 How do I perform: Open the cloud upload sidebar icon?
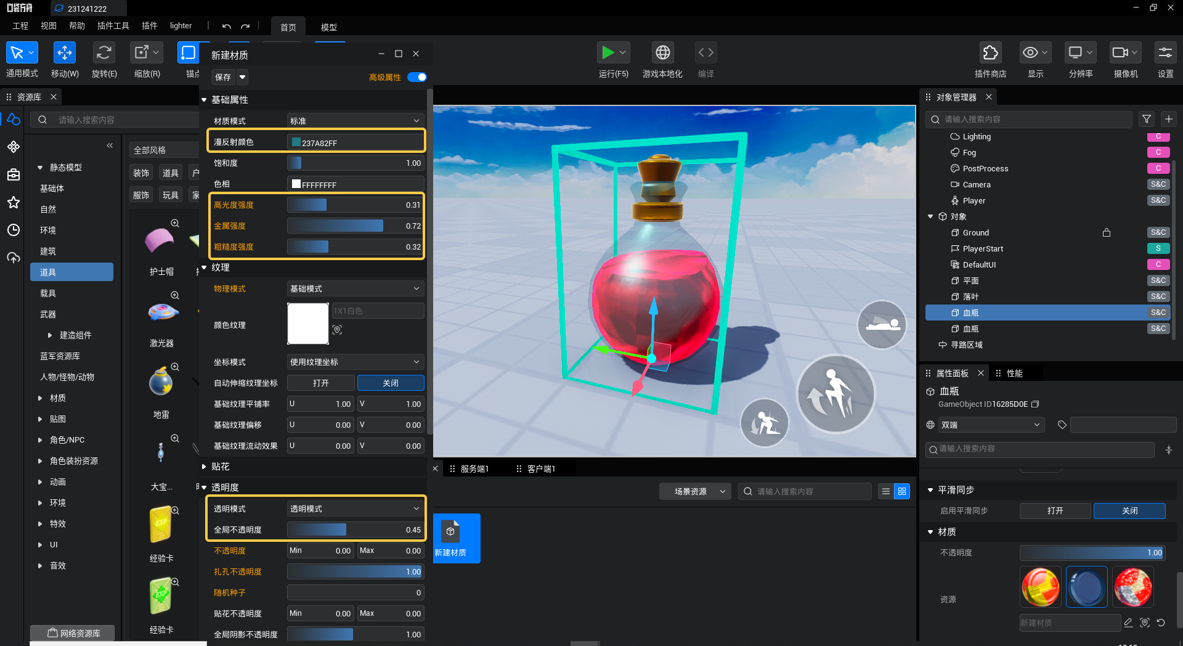14,258
